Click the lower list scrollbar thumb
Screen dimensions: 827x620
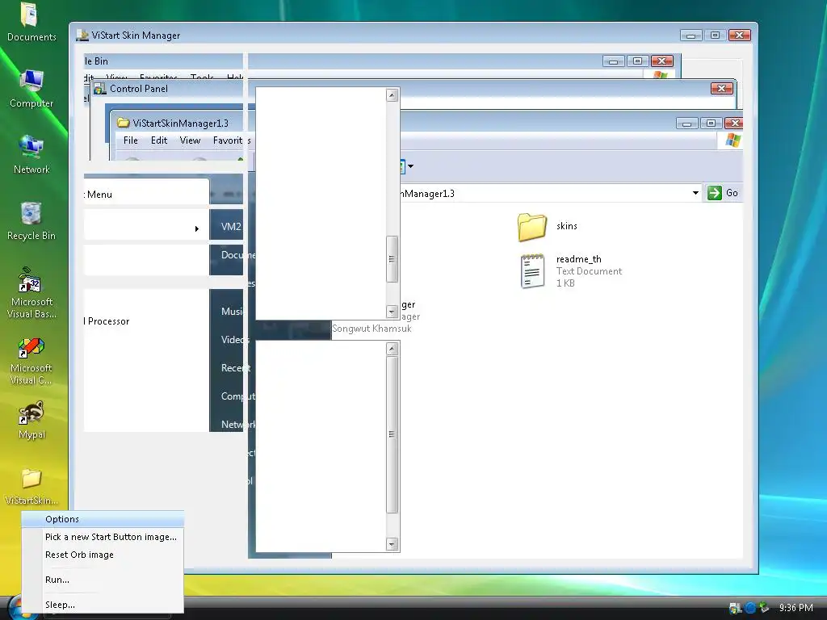coord(392,434)
